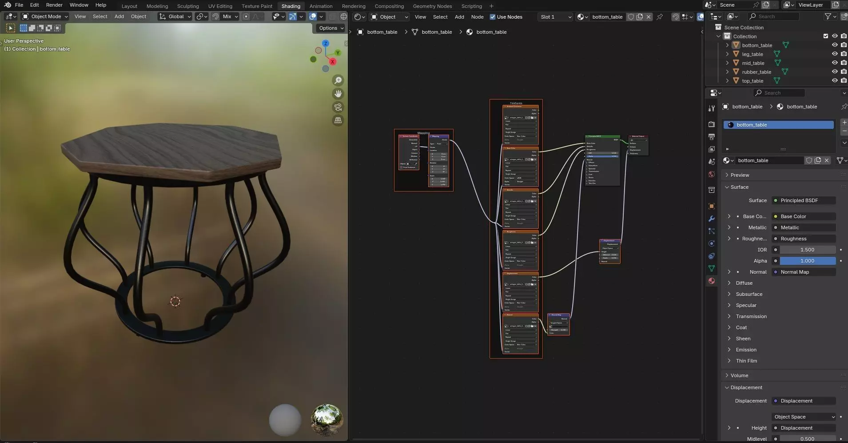848x443 pixels.
Task: Duplicate bottom_table material in node editor header
Action: pos(640,17)
